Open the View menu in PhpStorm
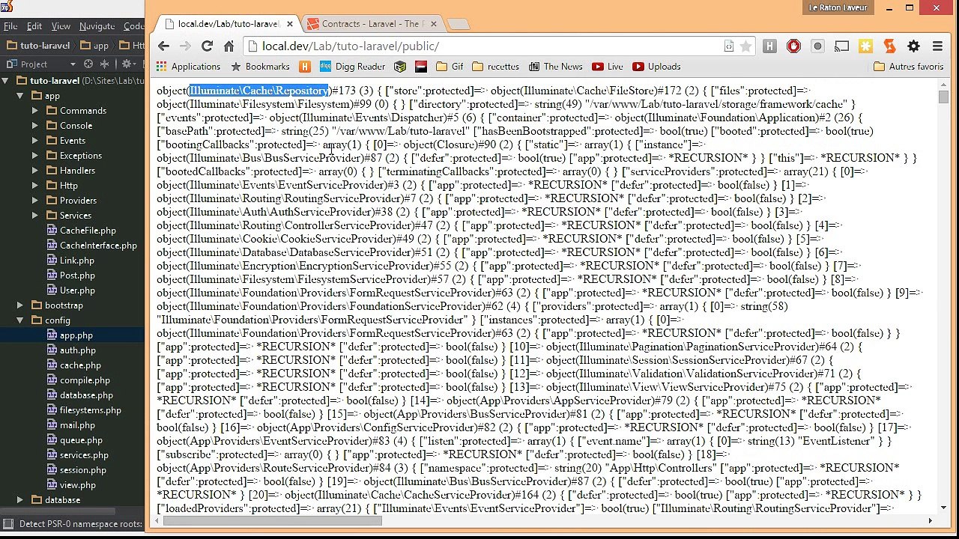 coord(61,26)
